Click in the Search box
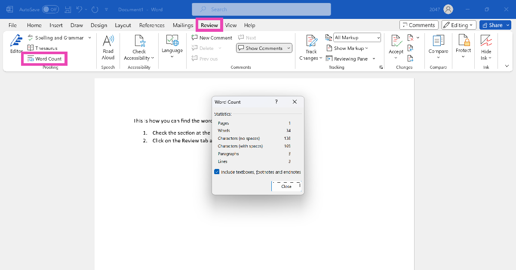The image size is (516, 270). click(261, 9)
